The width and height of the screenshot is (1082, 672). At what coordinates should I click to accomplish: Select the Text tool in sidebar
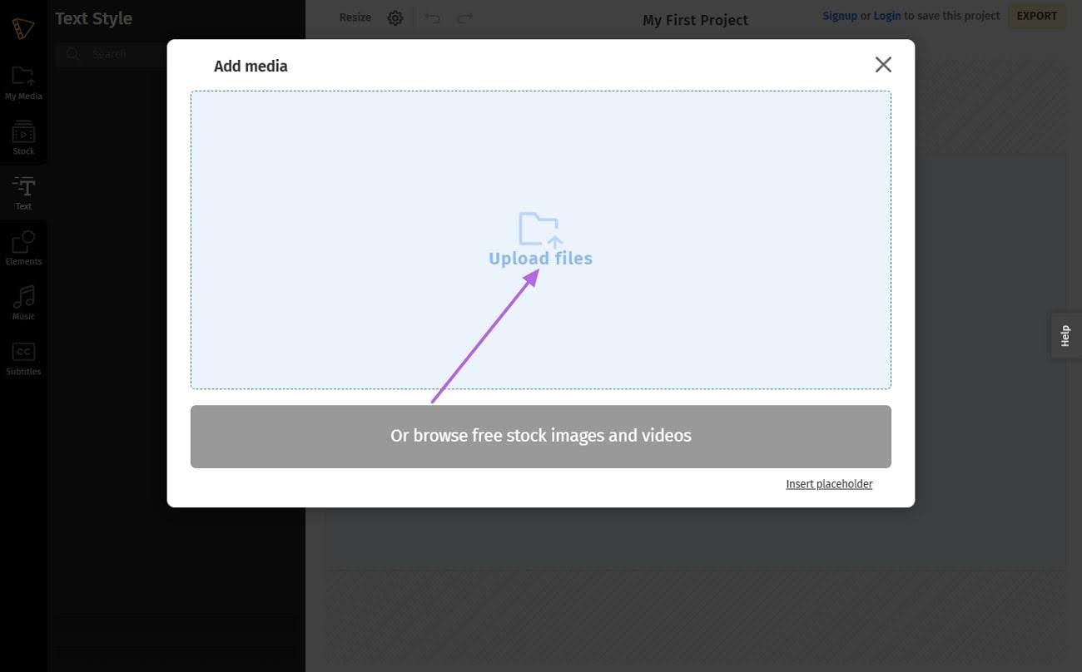click(x=23, y=193)
